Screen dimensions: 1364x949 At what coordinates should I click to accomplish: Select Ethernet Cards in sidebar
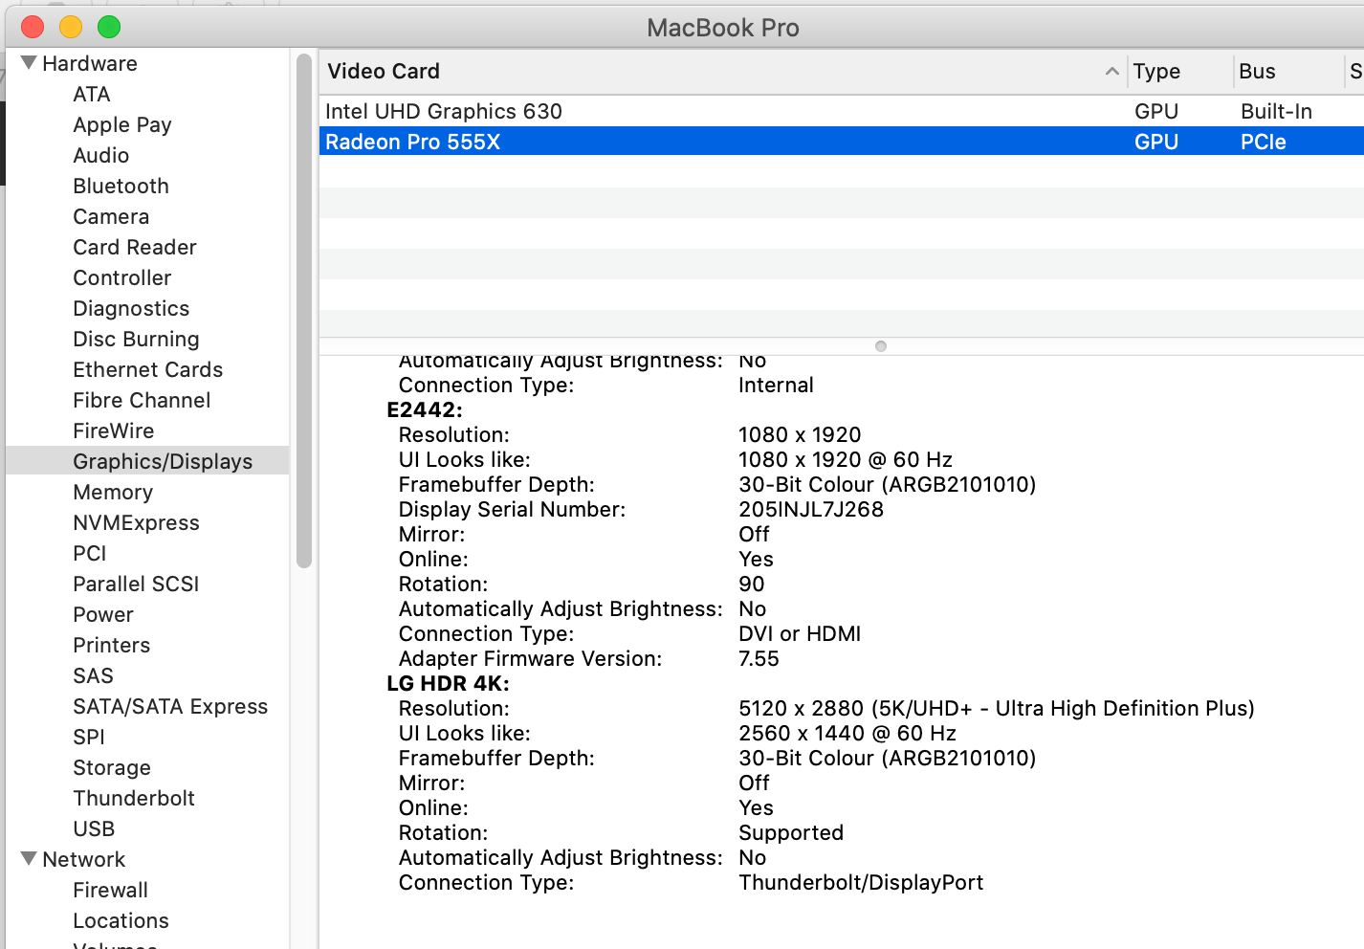147,369
